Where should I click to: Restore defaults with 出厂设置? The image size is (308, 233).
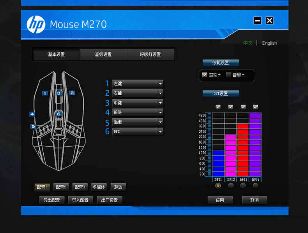110,200
